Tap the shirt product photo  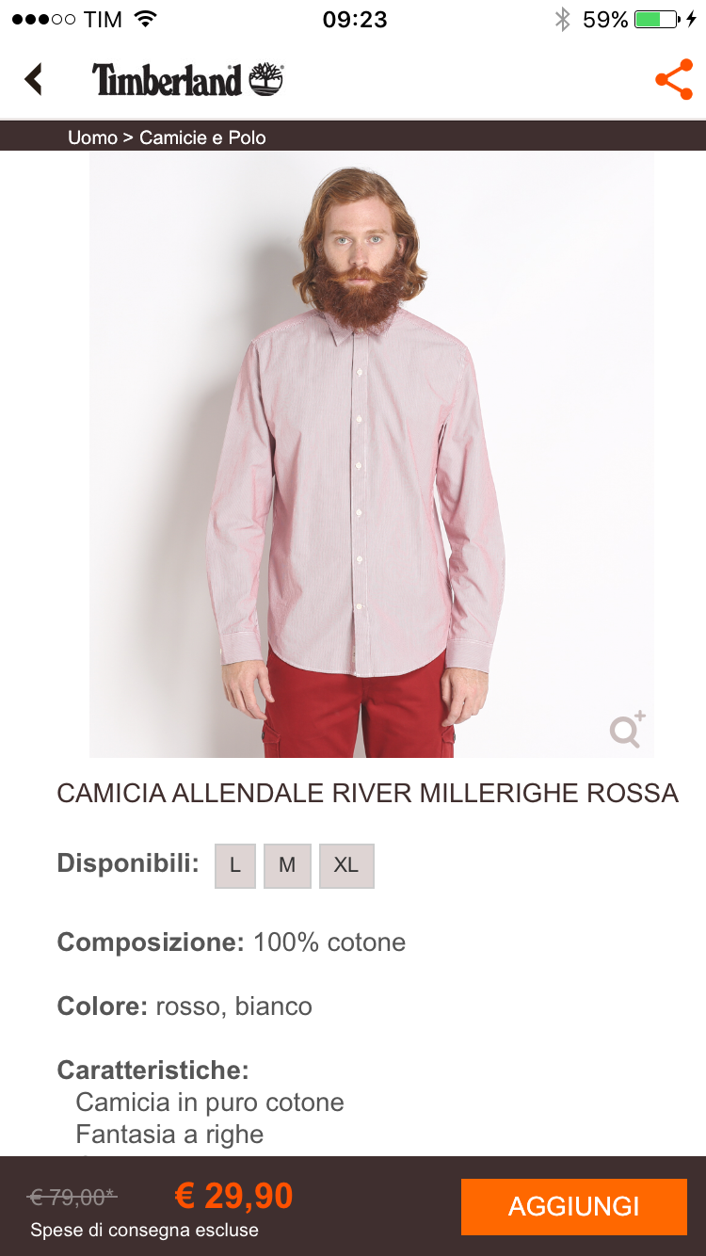pyautogui.click(x=371, y=454)
